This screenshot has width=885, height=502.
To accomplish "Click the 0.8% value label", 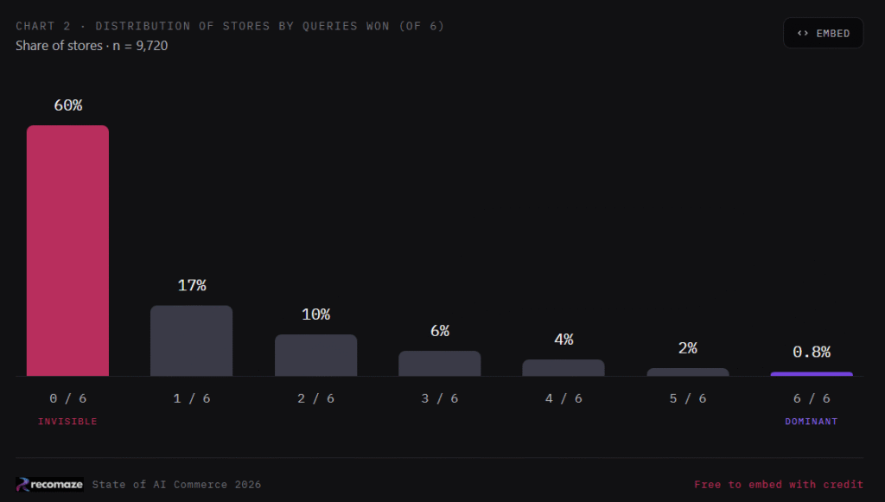I will point(812,352).
